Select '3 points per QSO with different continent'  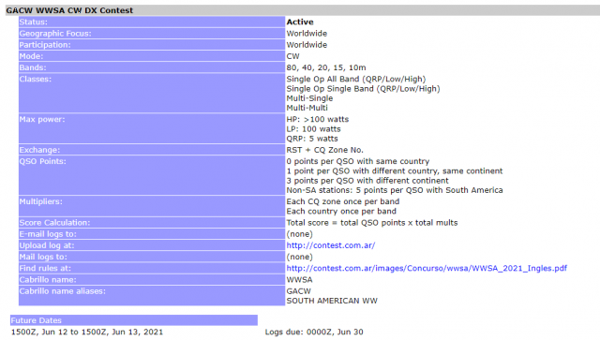(367, 181)
